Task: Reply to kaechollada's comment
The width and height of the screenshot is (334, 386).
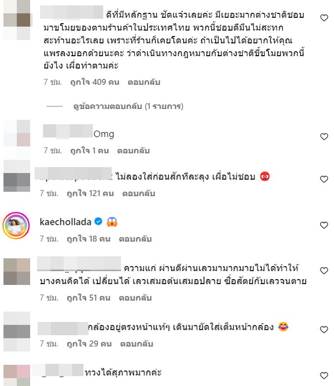Action: tap(135, 239)
